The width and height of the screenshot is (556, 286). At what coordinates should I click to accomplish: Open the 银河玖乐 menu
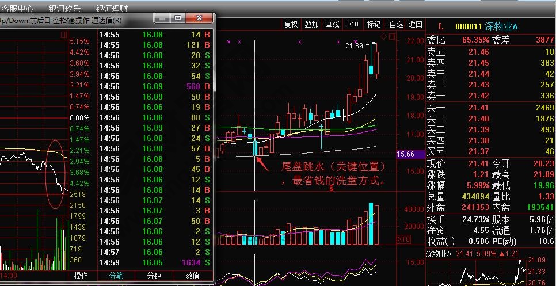pos(64,8)
